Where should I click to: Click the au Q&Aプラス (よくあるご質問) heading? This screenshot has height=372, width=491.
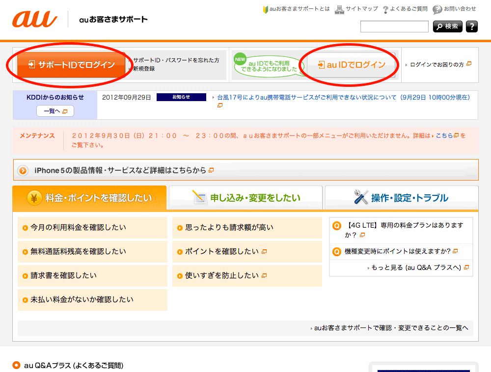point(74,366)
